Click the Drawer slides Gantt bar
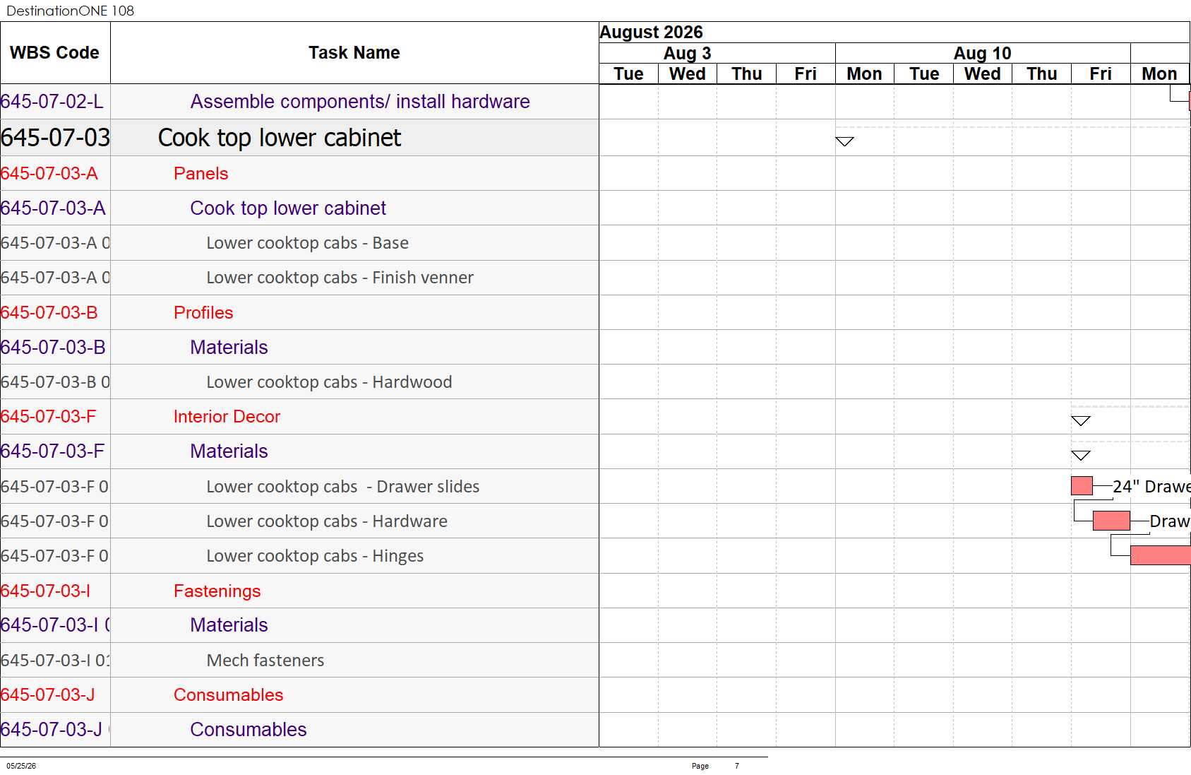 [1082, 486]
